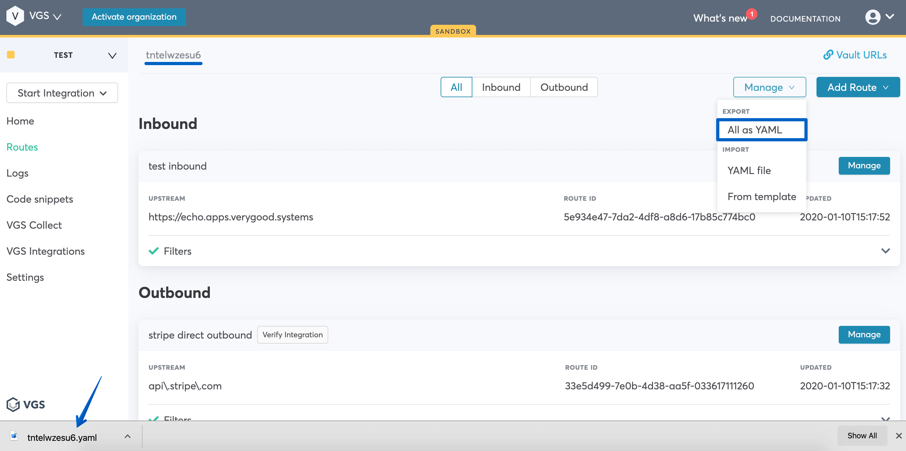Select the tntelwzesu6 vault tab
The height and width of the screenshot is (451, 906).
pos(173,55)
